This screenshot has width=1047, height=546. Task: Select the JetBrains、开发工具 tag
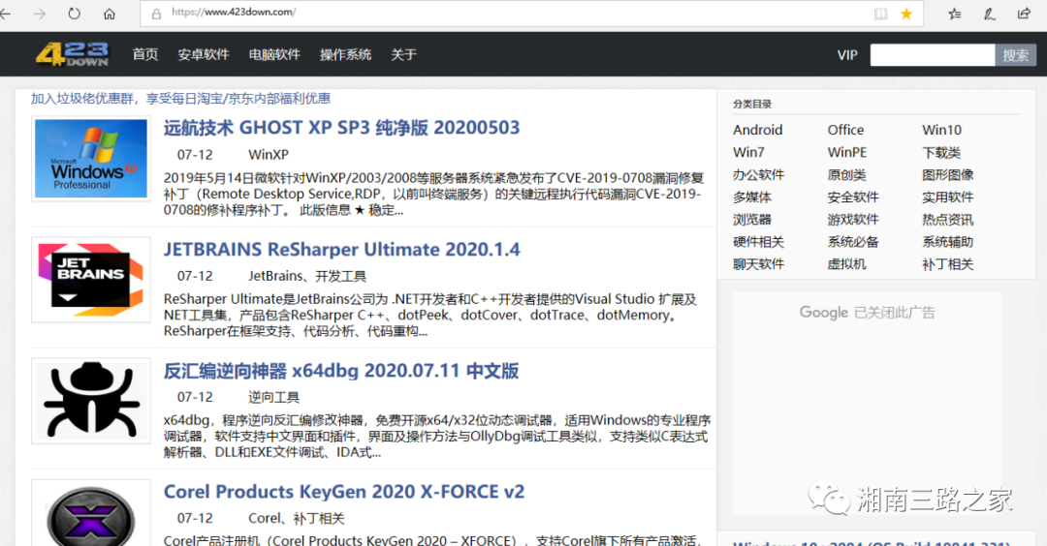click(x=307, y=276)
